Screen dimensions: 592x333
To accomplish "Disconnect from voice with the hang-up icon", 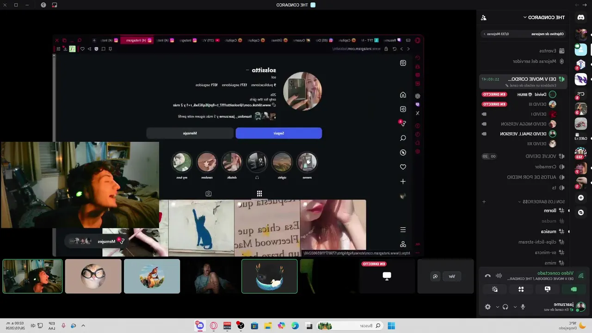I will [x=487, y=276].
